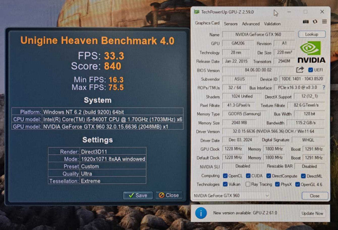Screen dimensions: 338x230
Task: Click the NVIDIA logo in GPU-Z
Action: (x=311, y=52)
